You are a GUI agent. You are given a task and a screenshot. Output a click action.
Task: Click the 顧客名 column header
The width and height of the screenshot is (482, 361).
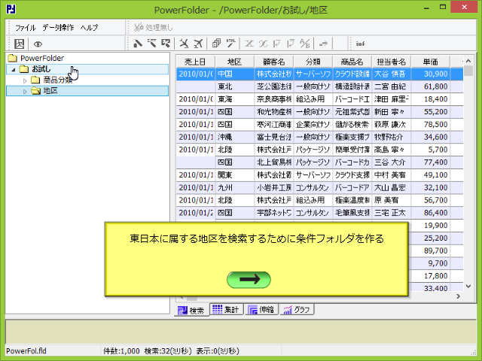tap(274, 62)
